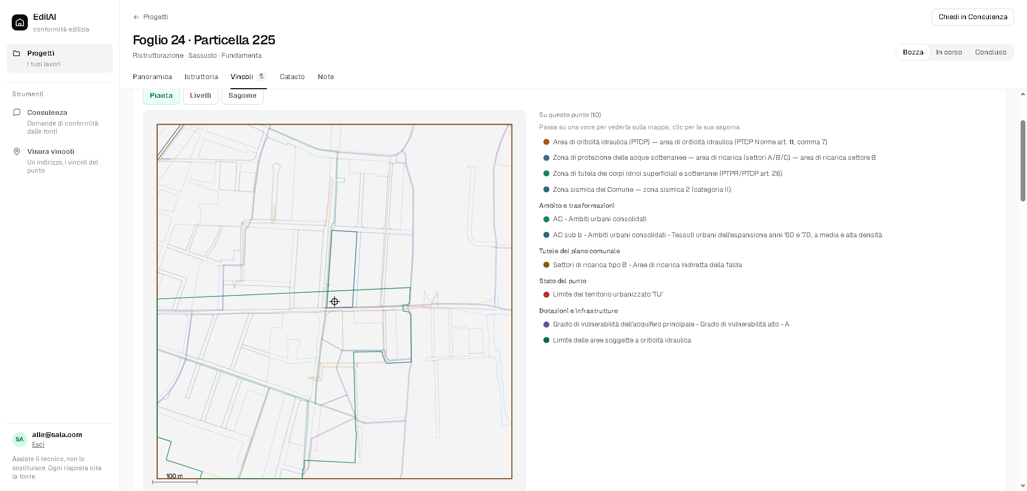This screenshot has width=1027, height=491.
Task: Set project status to Concluso
Action: pos(991,52)
